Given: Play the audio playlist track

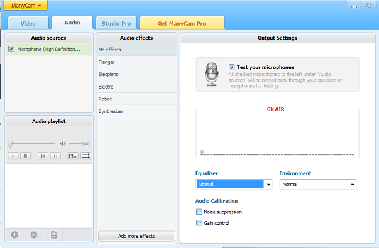Looking at the screenshot, I should [x=13, y=156].
